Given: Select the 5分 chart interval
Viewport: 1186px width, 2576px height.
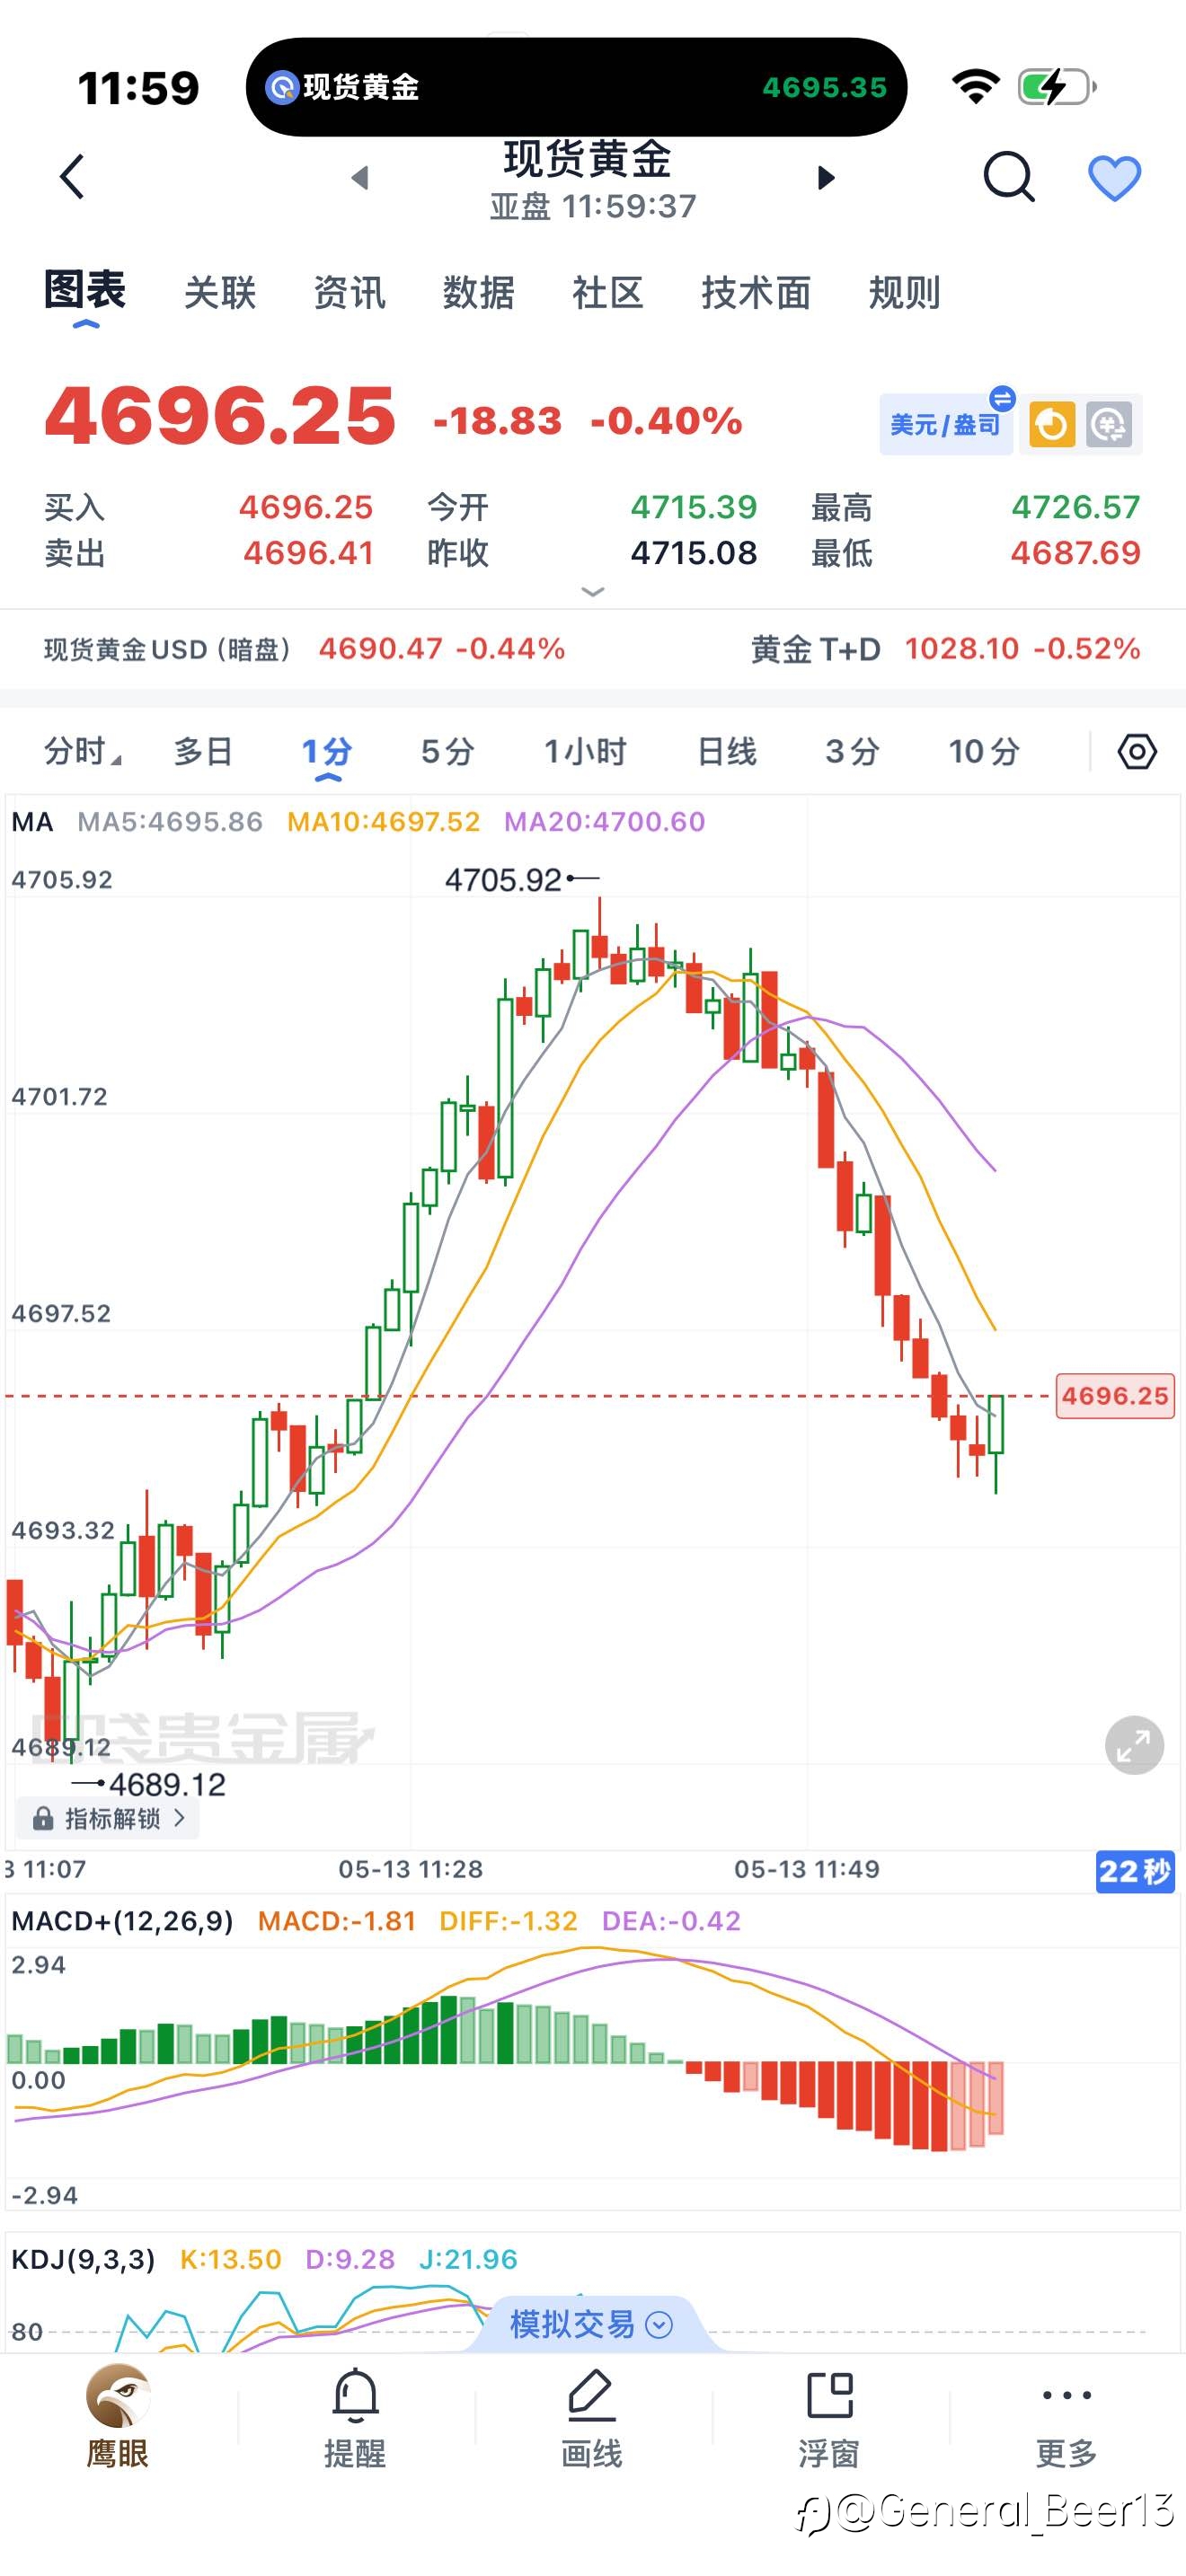Looking at the screenshot, I should point(447,751).
